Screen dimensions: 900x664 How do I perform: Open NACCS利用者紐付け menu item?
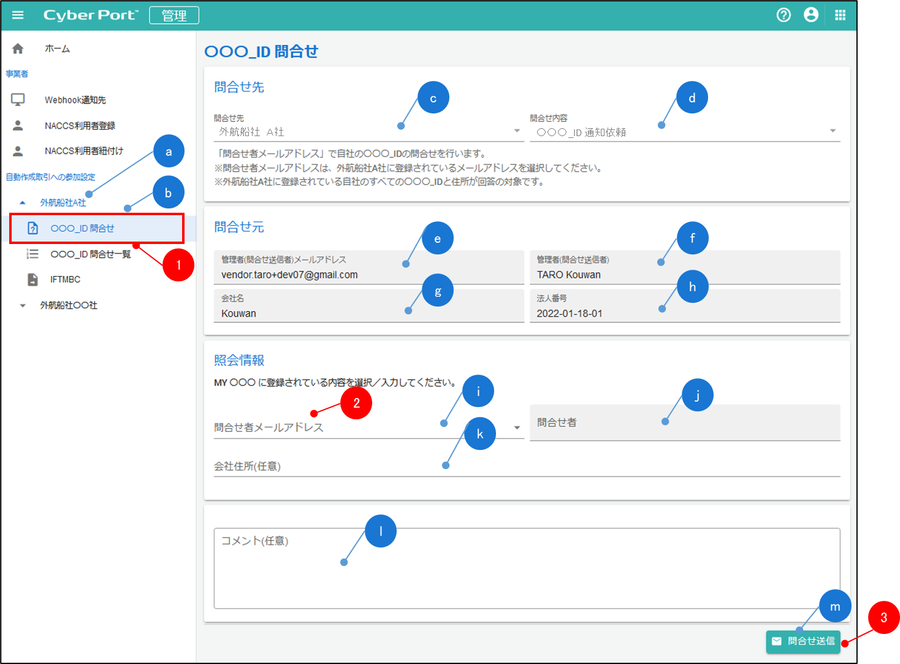pyautogui.click(x=83, y=151)
